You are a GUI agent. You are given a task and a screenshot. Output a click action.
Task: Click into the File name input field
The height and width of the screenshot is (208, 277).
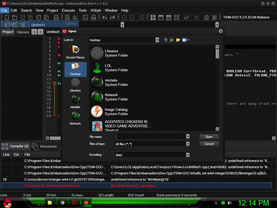(x=150, y=136)
